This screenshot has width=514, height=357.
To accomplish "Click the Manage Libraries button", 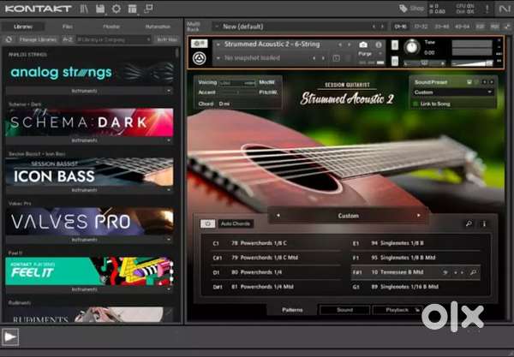I will (x=38, y=39).
